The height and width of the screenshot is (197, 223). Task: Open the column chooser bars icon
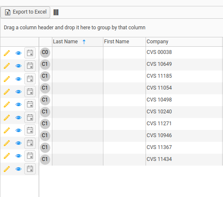click(56, 12)
